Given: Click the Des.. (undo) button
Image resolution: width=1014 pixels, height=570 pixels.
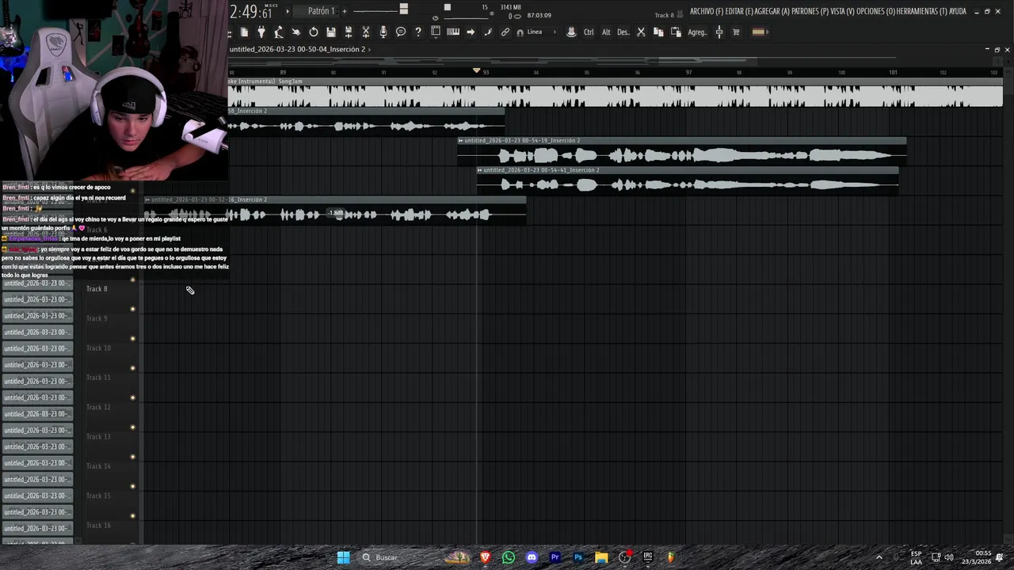Looking at the screenshot, I should (623, 32).
